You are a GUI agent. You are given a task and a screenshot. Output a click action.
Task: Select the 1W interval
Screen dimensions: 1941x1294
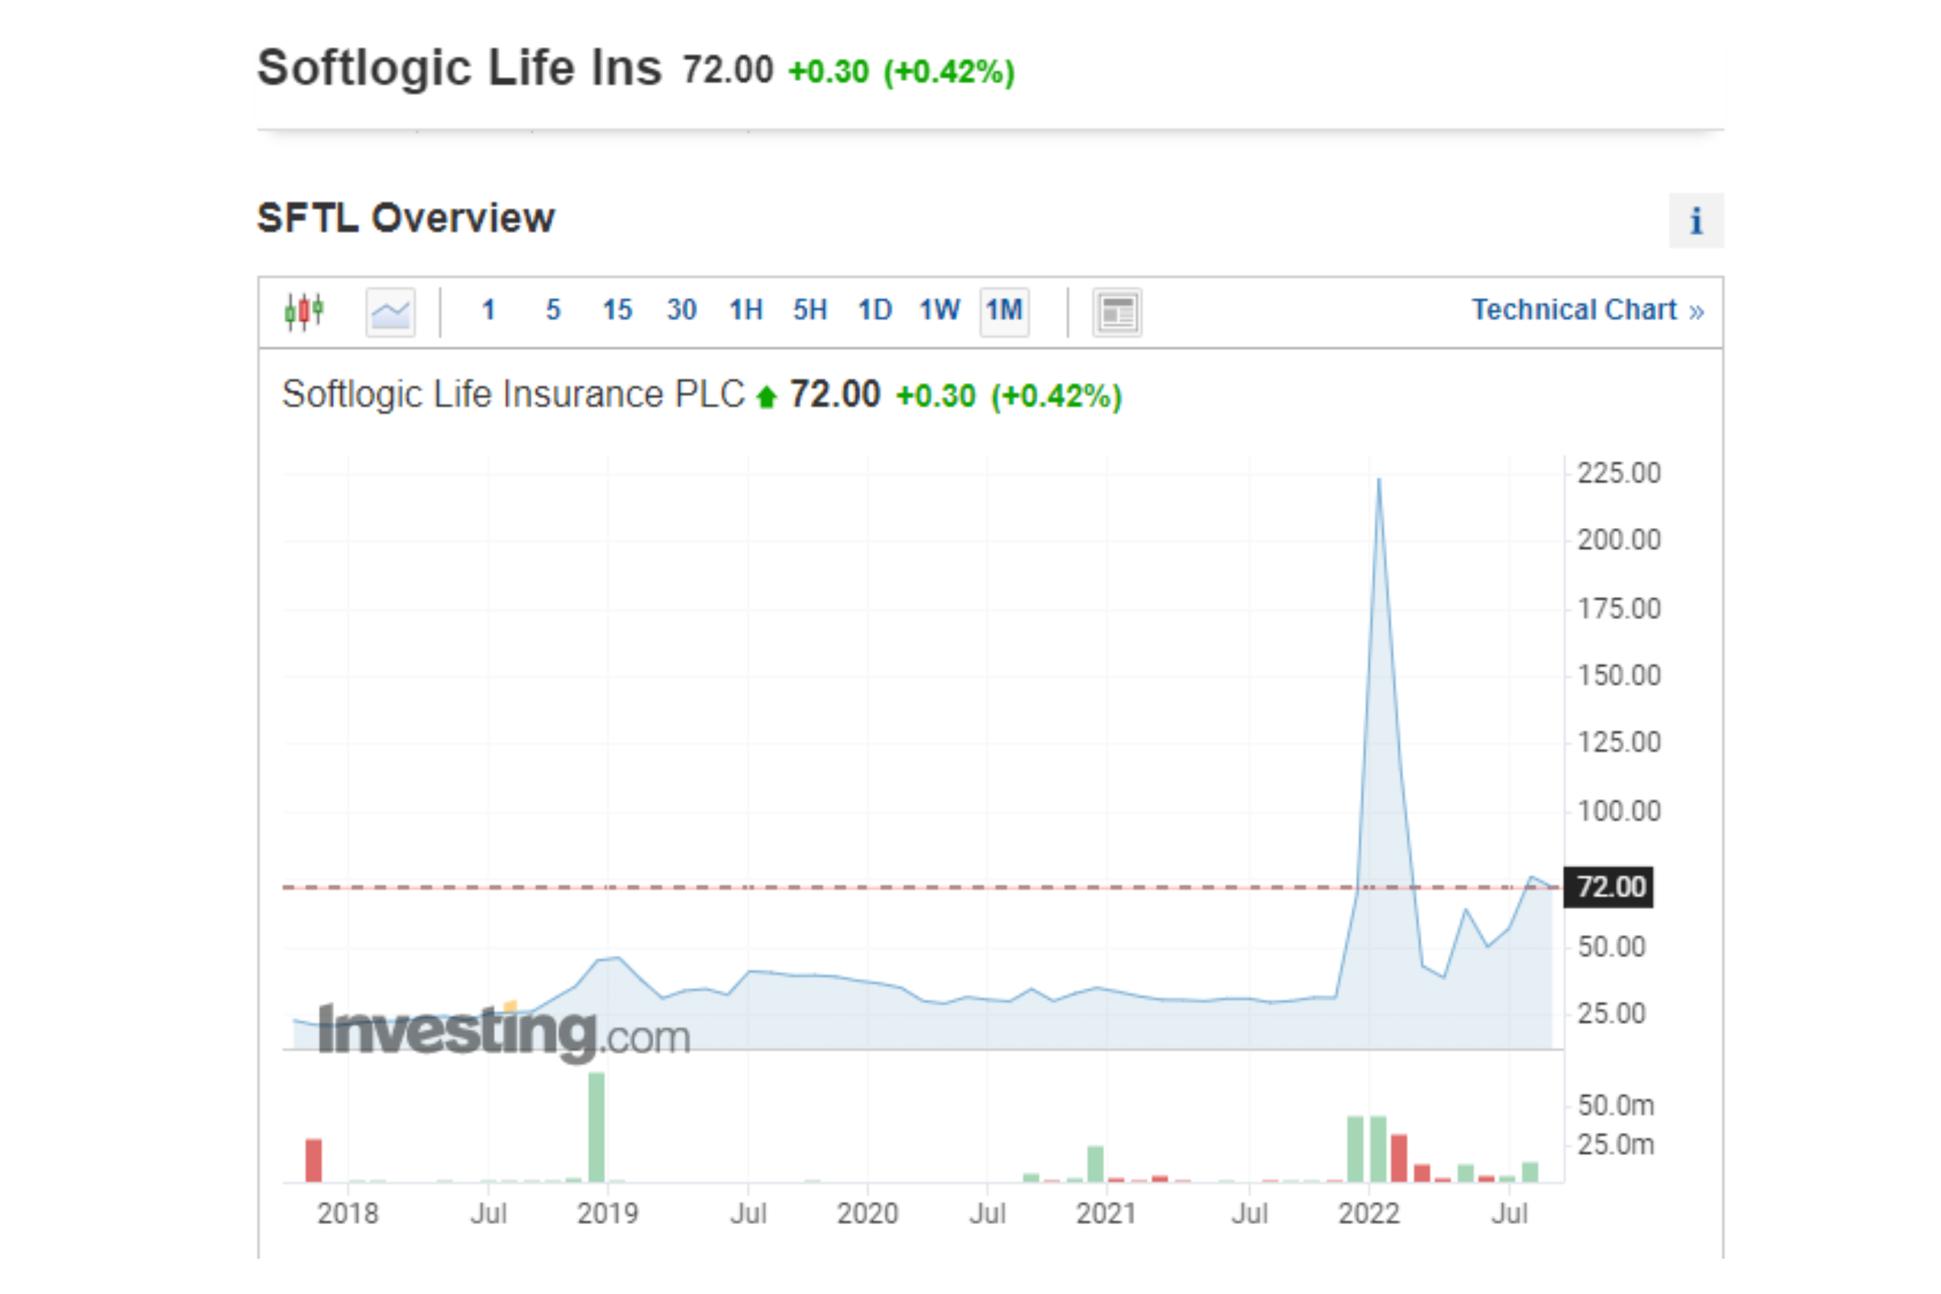pos(939,311)
